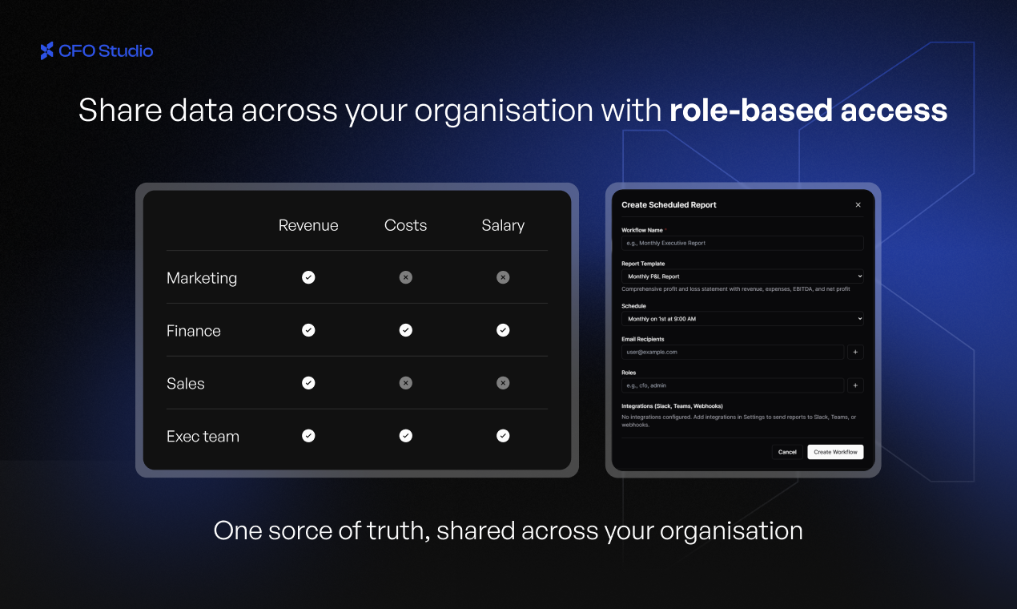Click the Create Workflow button

point(835,451)
